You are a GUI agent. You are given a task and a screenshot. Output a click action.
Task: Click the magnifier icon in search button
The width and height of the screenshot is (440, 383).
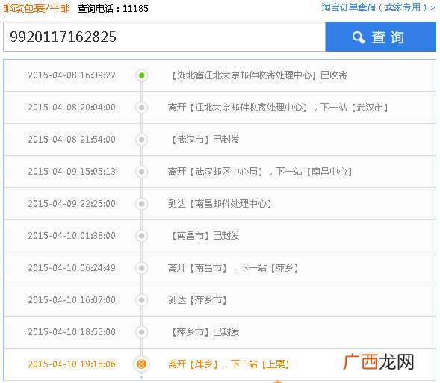tap(359, 37)
